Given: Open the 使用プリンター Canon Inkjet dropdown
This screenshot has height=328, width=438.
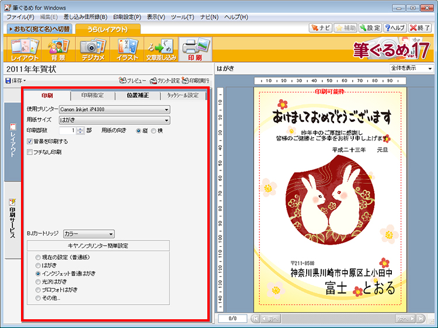Looking at the screenshot, I should coord(114,109).
